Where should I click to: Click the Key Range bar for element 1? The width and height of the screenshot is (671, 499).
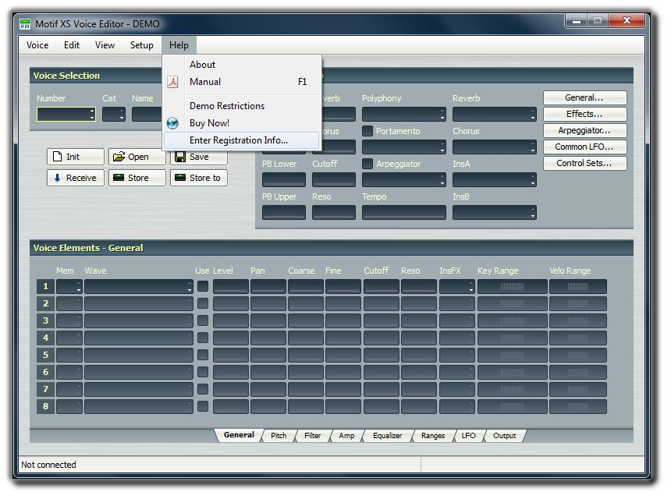513,286
